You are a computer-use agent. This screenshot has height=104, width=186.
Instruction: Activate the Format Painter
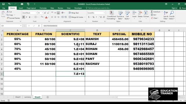pyautogui.click(x=13, y=18)
